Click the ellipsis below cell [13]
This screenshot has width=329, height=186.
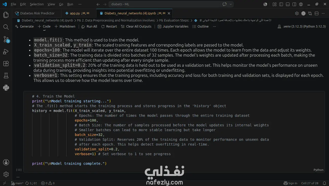[x=18, y=177]
